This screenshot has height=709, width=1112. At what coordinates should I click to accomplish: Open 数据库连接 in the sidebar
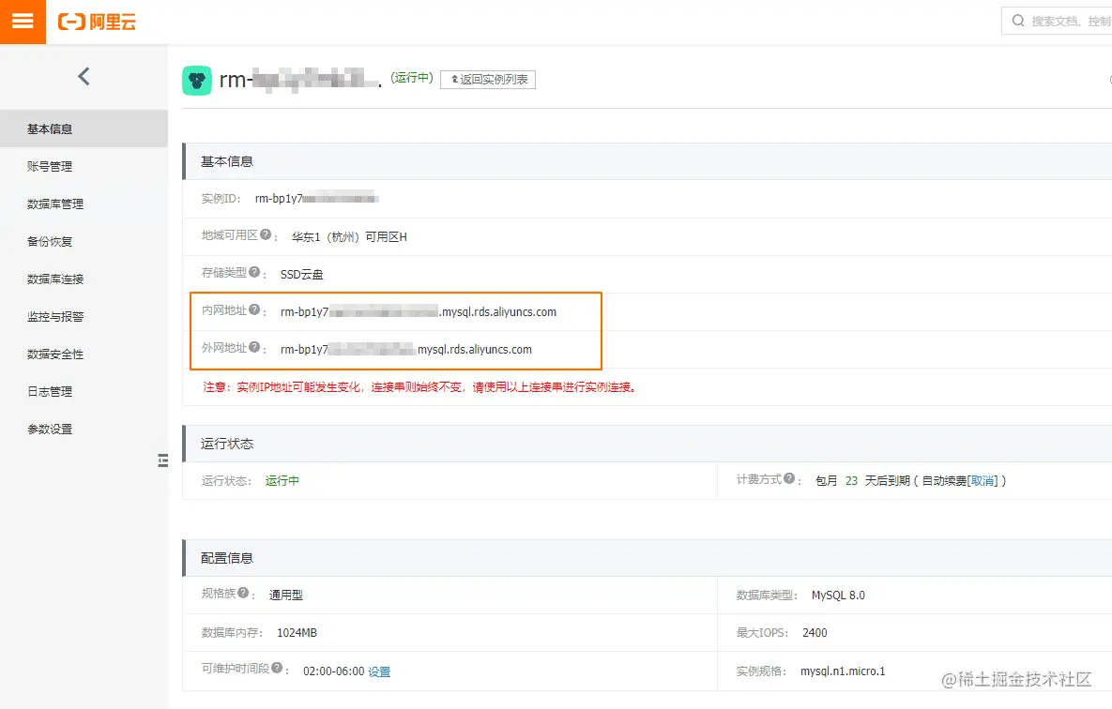click(84, 279)
